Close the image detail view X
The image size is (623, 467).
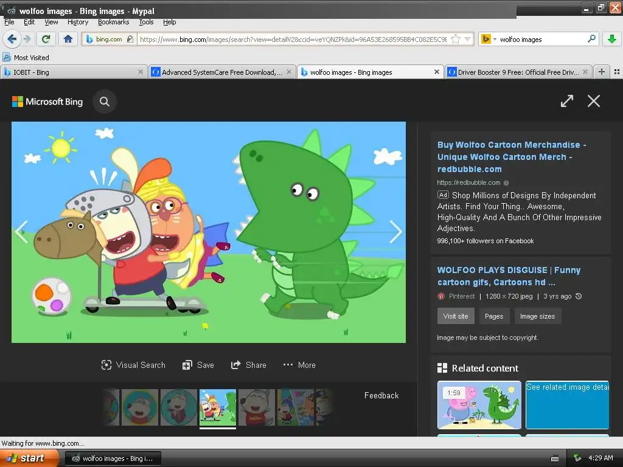coord(594,101)
